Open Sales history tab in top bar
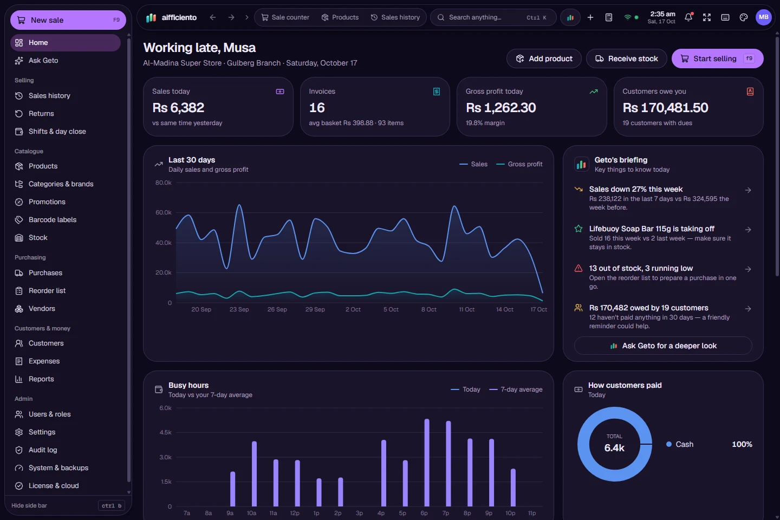This screenshot has height=520, width=780. 395,17
